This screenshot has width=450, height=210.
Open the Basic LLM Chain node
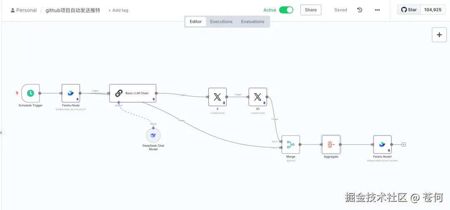click(132, 93)
